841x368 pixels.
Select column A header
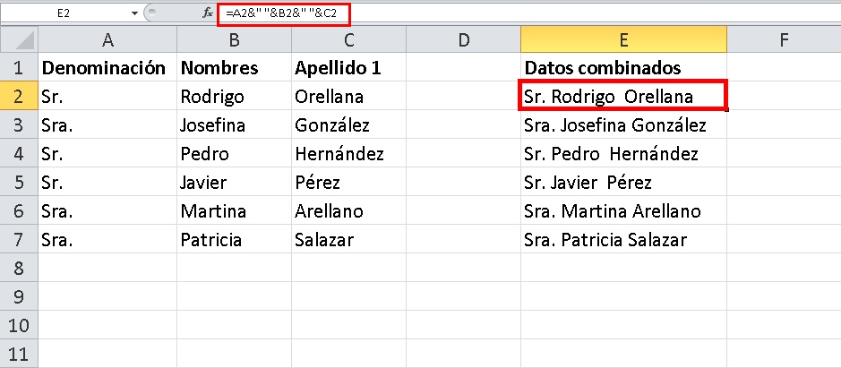(x=107, y=39)
